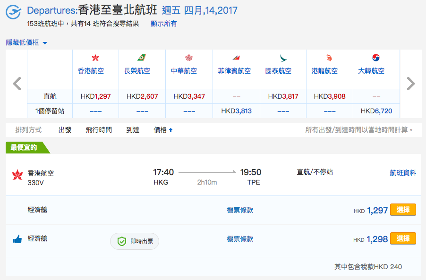426x280 pixels.
Task: Sort flights by flight duration (飛行時間)
Action: [99, 130]
